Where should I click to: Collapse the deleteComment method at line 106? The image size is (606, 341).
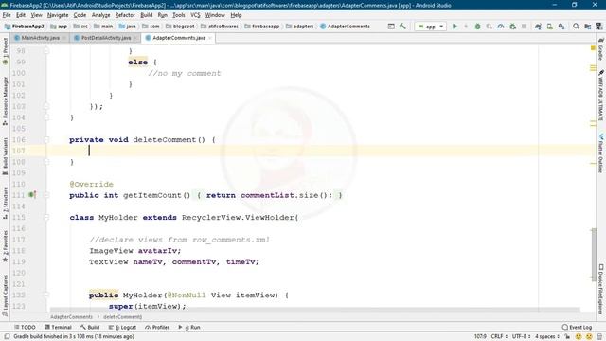click(x=46, y=139)
